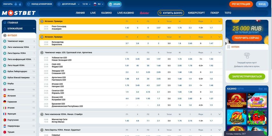This screenshot has height=136, width=272.
Task: Click the Обход блокировок shield icon
Action: (29, 4)
